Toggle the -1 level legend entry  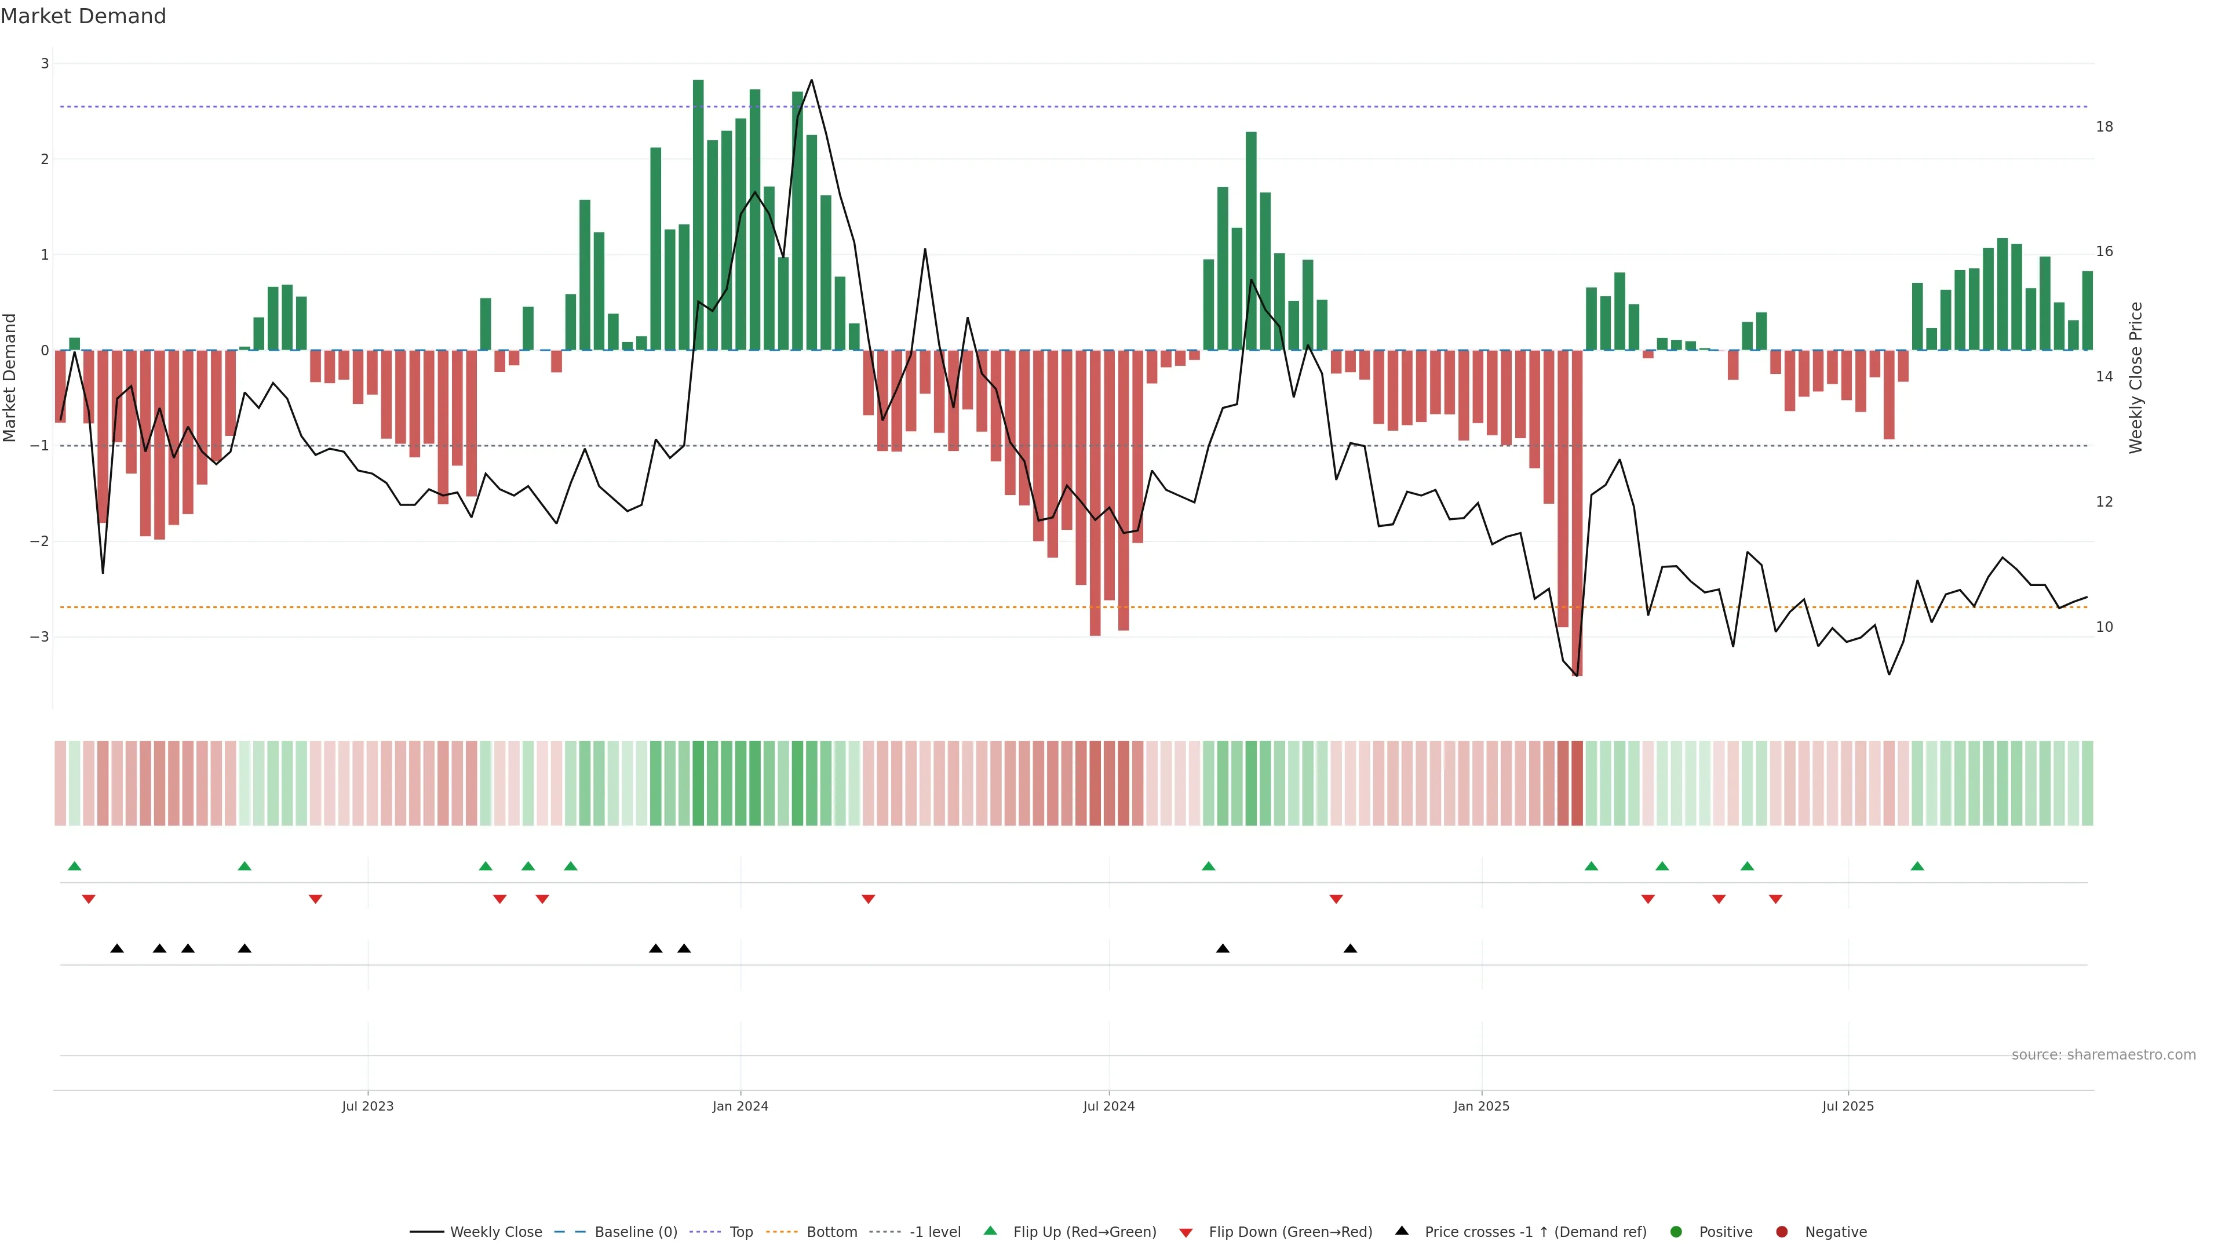click(935, 1232)
